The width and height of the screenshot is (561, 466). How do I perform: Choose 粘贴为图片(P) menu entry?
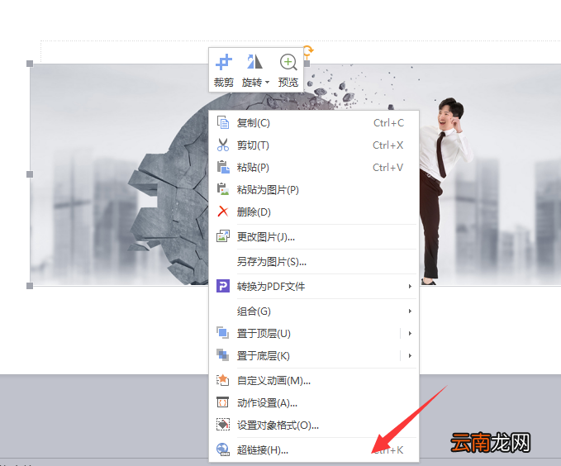313,190
